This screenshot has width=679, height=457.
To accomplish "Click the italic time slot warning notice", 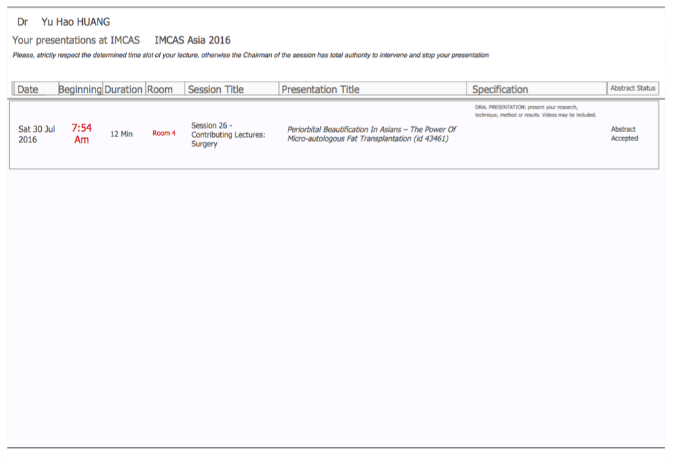I will (x=250, y=56).
